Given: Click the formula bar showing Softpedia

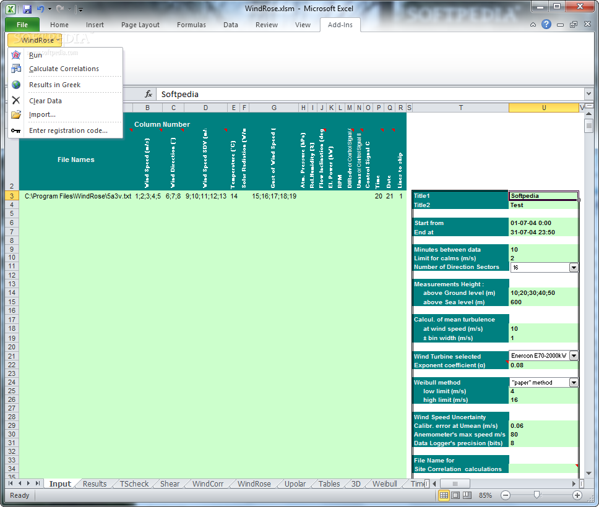Looking at the screenshot, I should point(370,94).
